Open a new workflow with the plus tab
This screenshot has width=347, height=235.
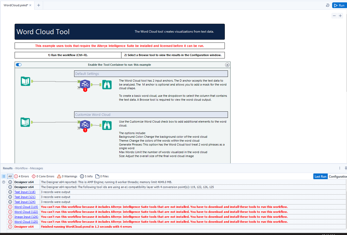38,5
